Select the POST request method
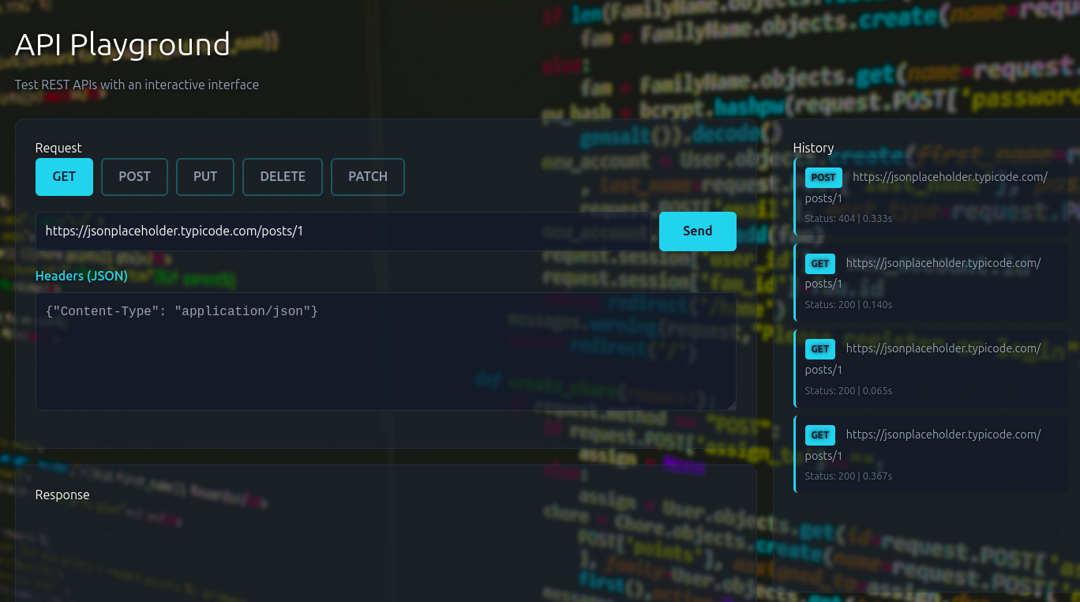The width and height of the screenshot is (1080, 602). pyautogui.click(x=134, y=176)
